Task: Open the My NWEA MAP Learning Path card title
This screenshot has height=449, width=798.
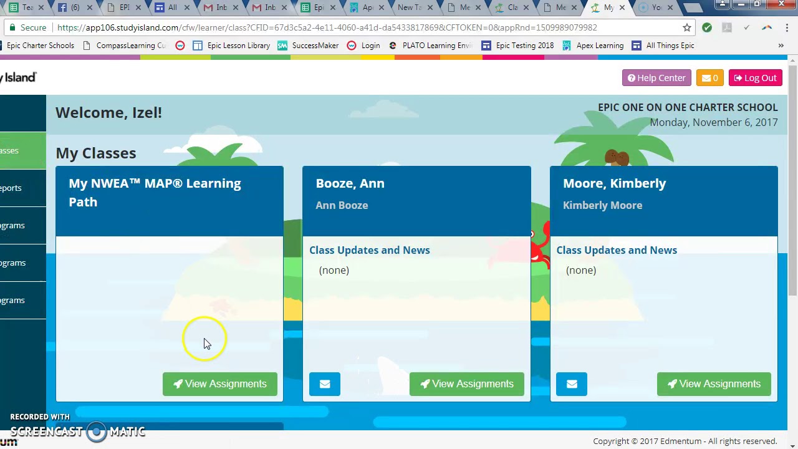Action: tap(155, 193)
